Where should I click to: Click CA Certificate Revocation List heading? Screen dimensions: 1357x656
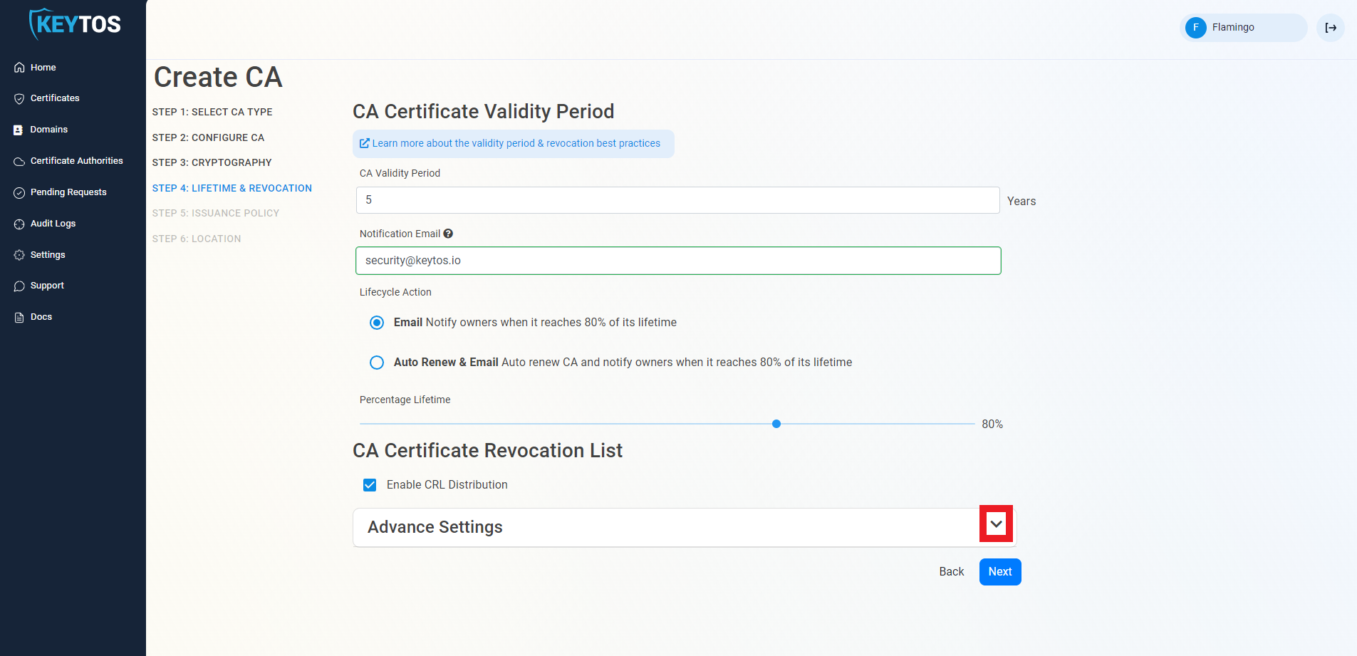487,451
